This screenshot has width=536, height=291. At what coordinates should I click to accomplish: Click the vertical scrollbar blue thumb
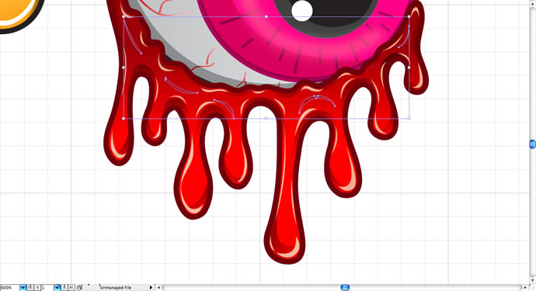pos(533,144)
